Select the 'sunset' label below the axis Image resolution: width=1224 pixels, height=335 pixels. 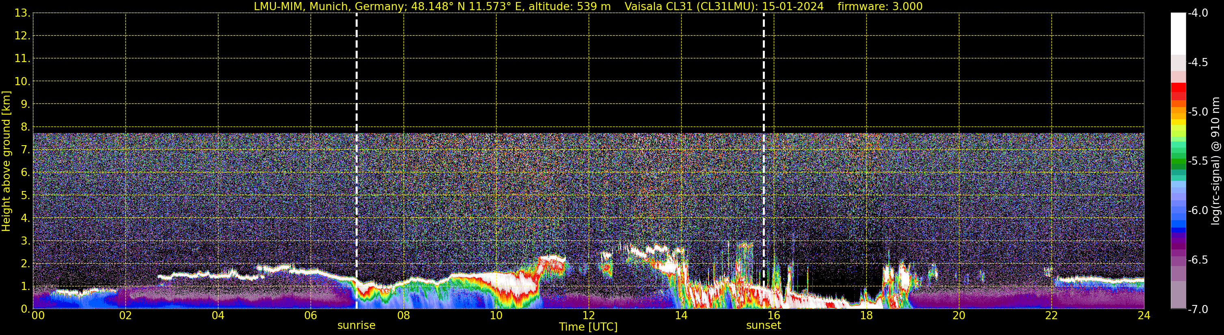click(x=764, y=326)
